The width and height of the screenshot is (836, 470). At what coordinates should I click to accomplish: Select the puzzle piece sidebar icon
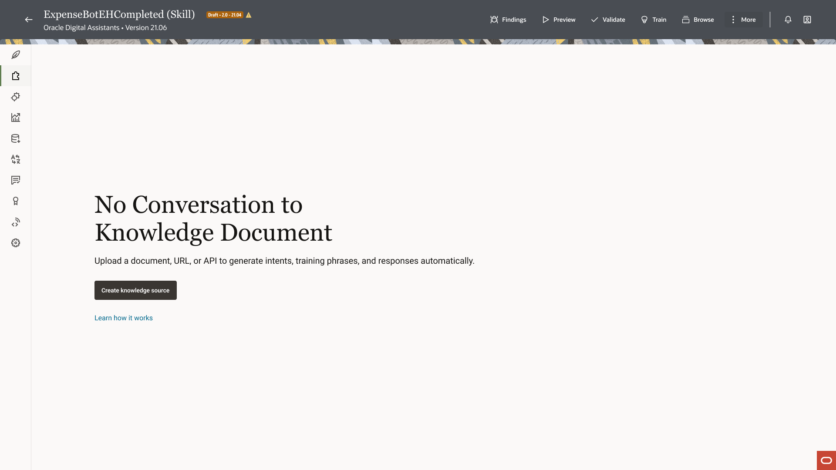tap(16, 76)
